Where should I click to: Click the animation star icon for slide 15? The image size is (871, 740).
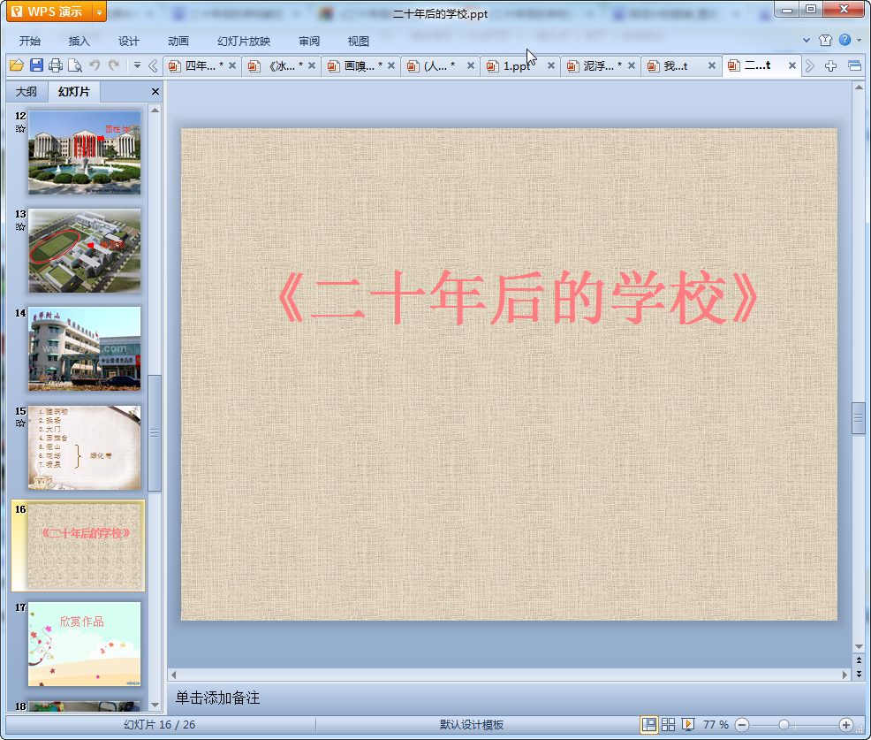pyautogui.click(x=20, y=423)
